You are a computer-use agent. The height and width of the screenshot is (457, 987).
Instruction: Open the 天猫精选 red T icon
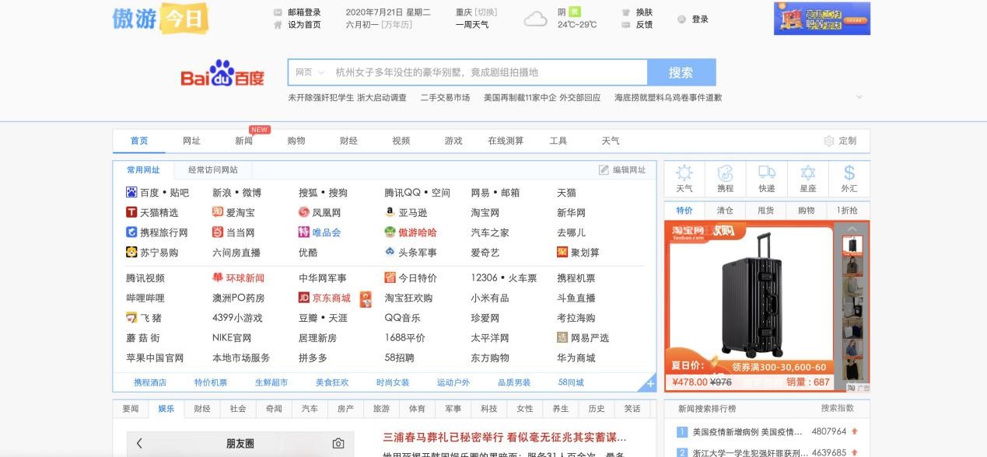[131, 212]
